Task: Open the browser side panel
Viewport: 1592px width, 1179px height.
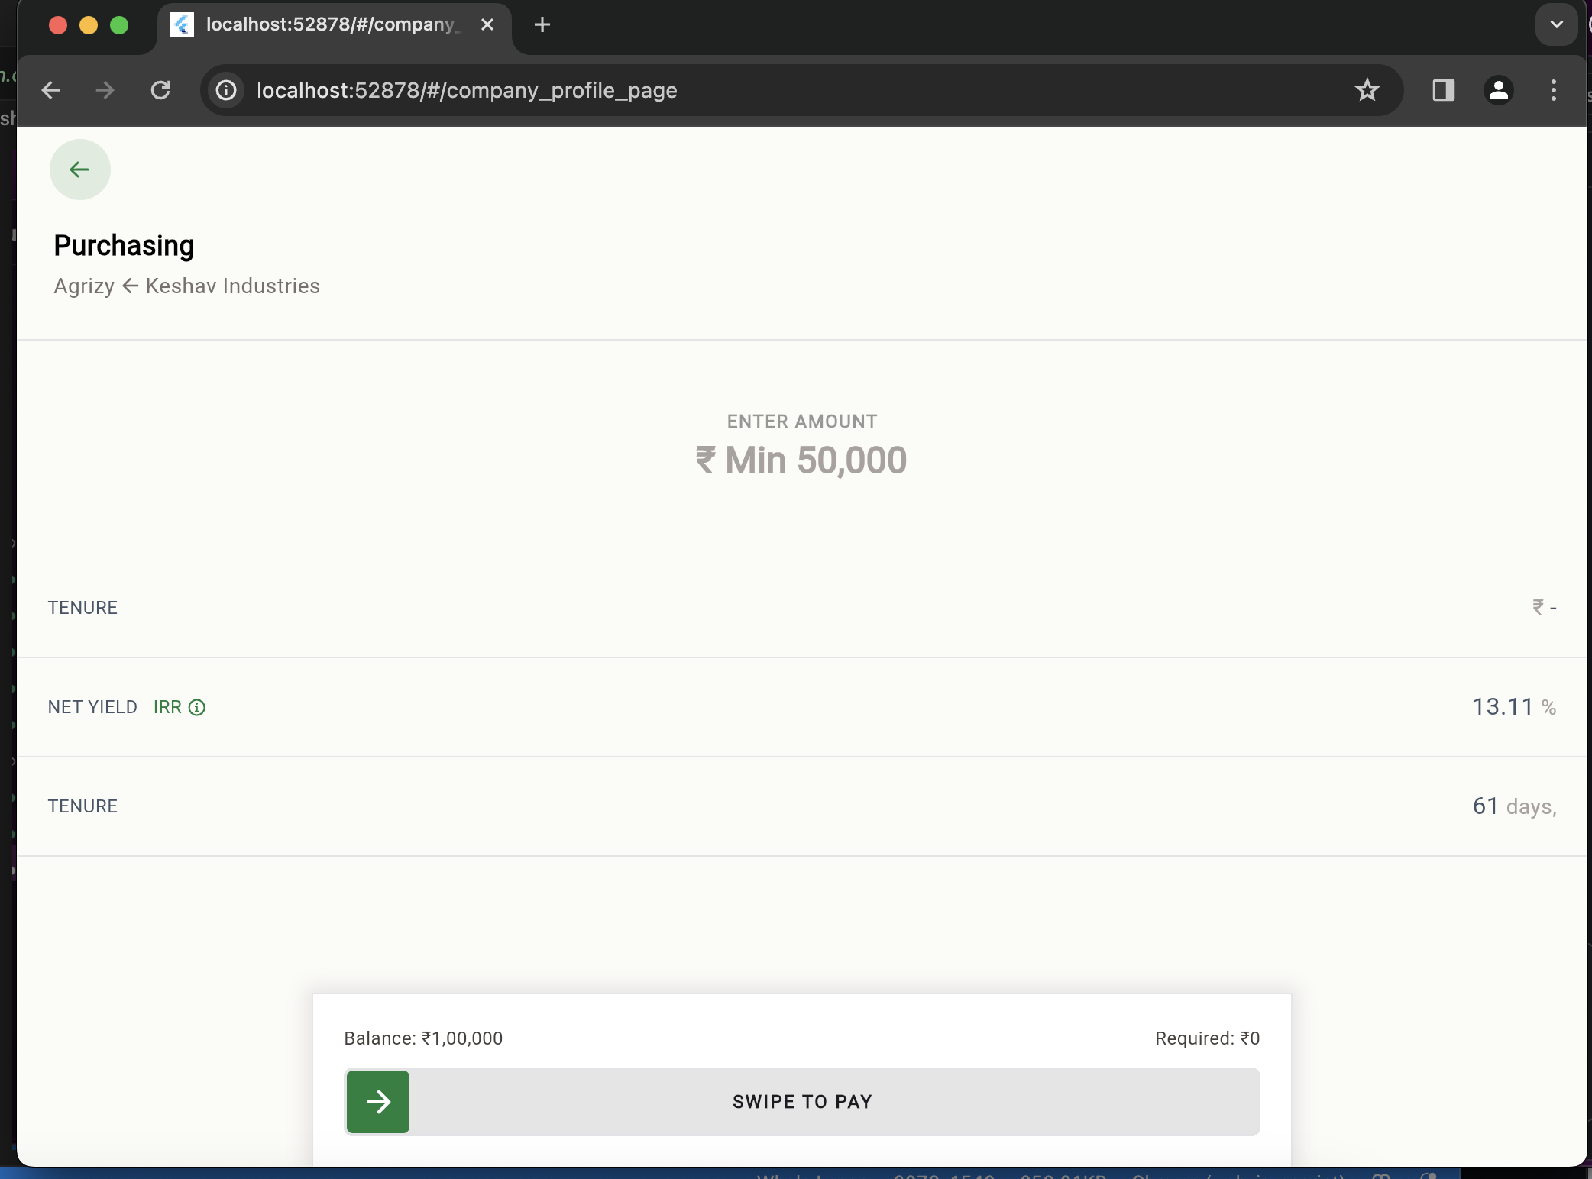Action: pyautogui.click(x=1443, y=90)
